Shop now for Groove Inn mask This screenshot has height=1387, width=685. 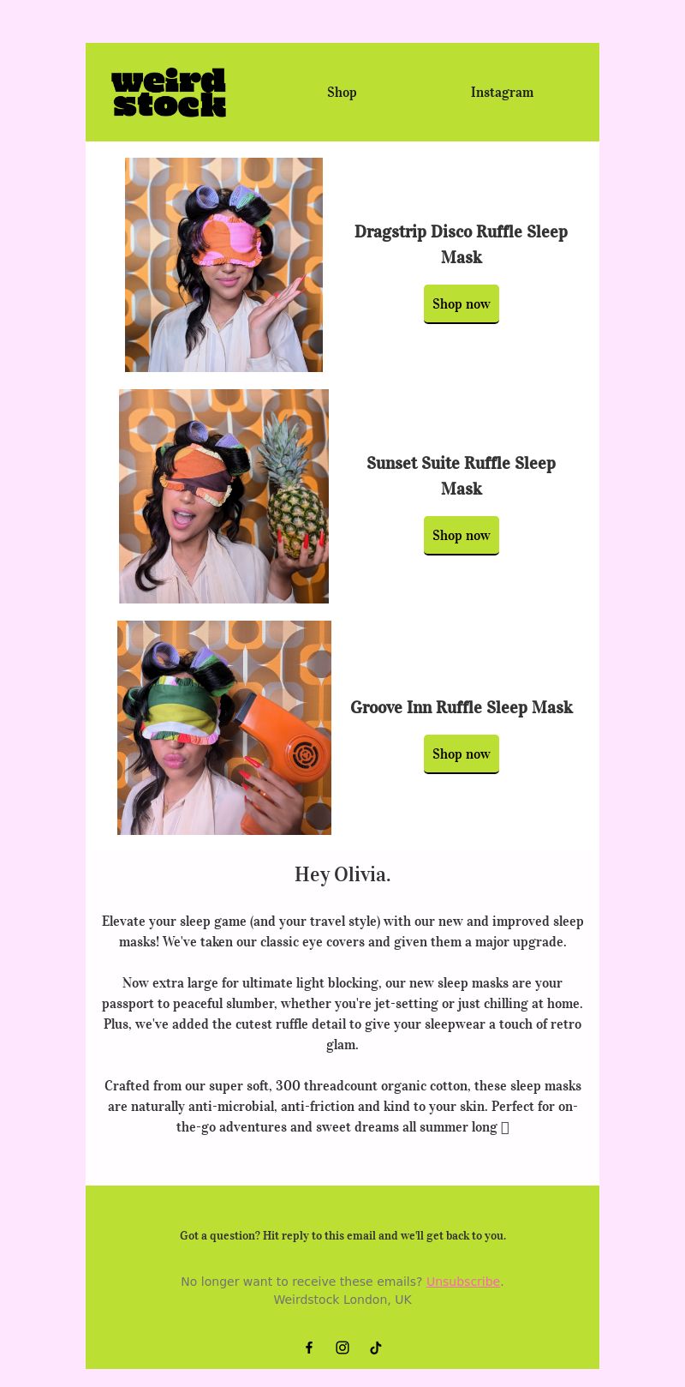462,754
